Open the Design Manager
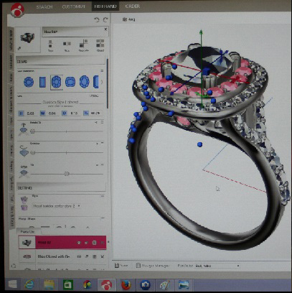The width and height of the screenshot is (292, 293). (x=153, y=266)
